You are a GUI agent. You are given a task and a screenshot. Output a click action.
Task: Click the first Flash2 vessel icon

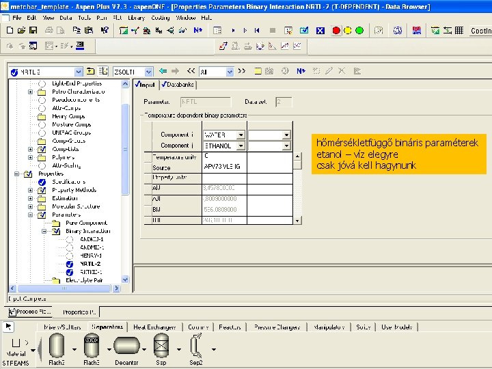coord(57,346)
